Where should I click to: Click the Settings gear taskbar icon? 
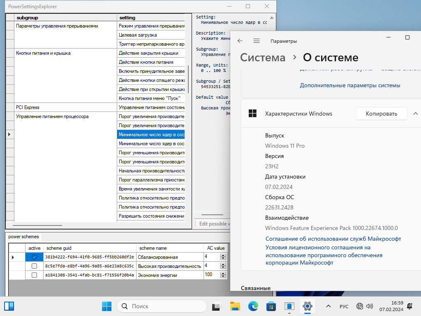click(308, 306)
